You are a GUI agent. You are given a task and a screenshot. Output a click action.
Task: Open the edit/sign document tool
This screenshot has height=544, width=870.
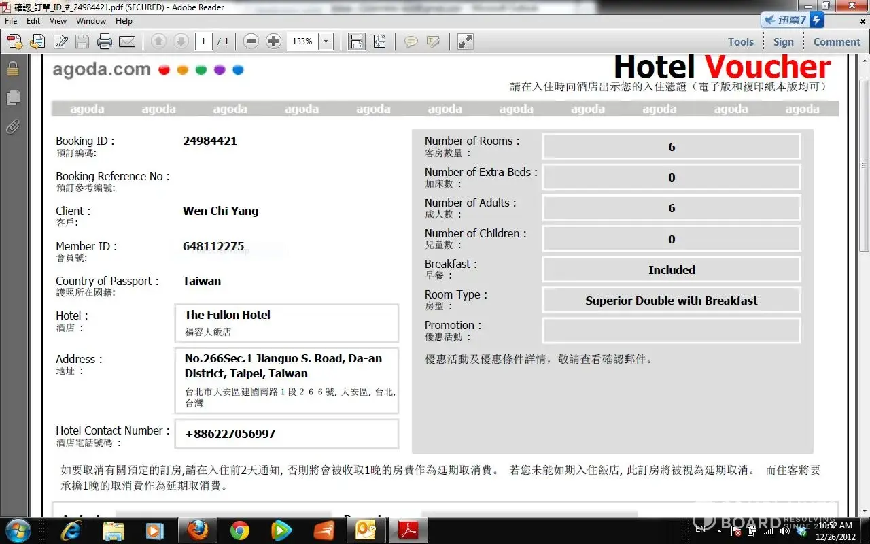[60, 41]
